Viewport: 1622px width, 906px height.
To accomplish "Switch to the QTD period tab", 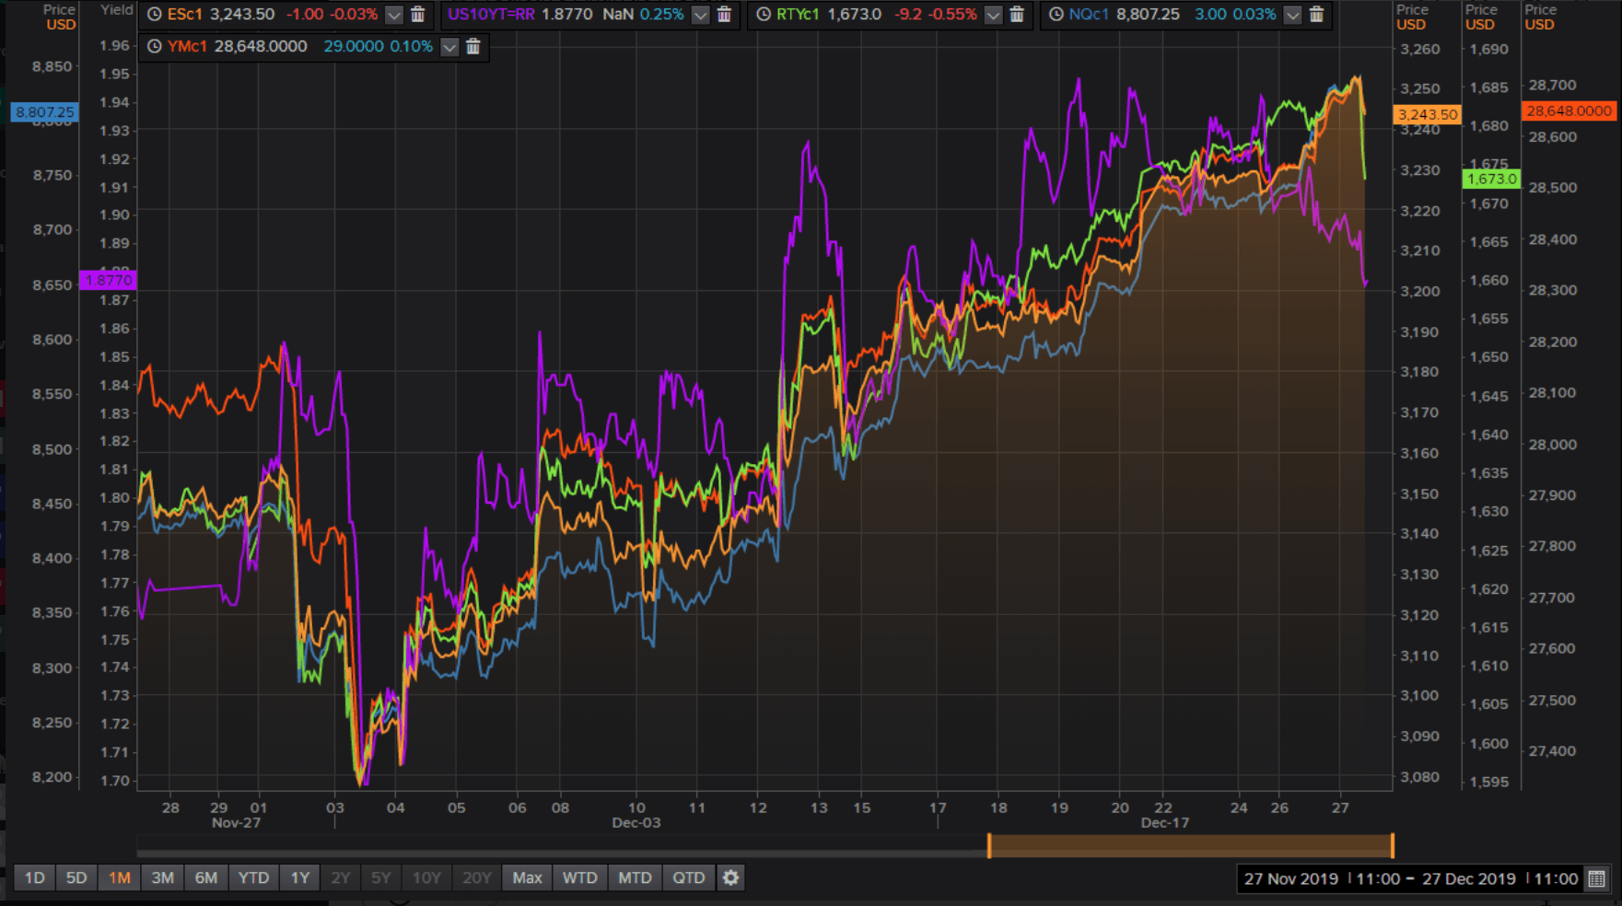I will [x=689, y=877].
